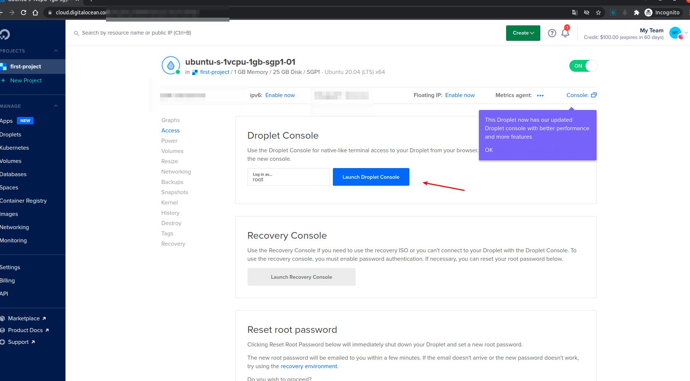Open the teal N browser extension
Screen dimensions: 690x381
613,13
